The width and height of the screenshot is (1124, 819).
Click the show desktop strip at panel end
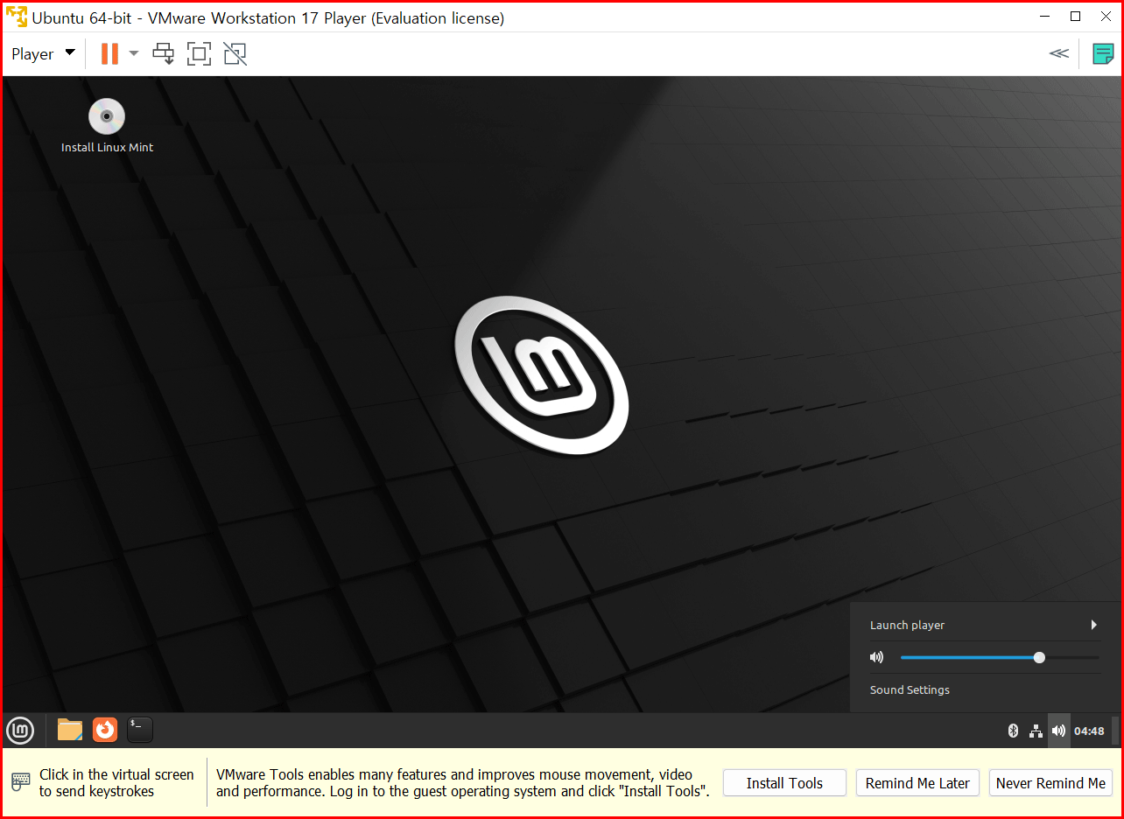(x=1115, y=730)
